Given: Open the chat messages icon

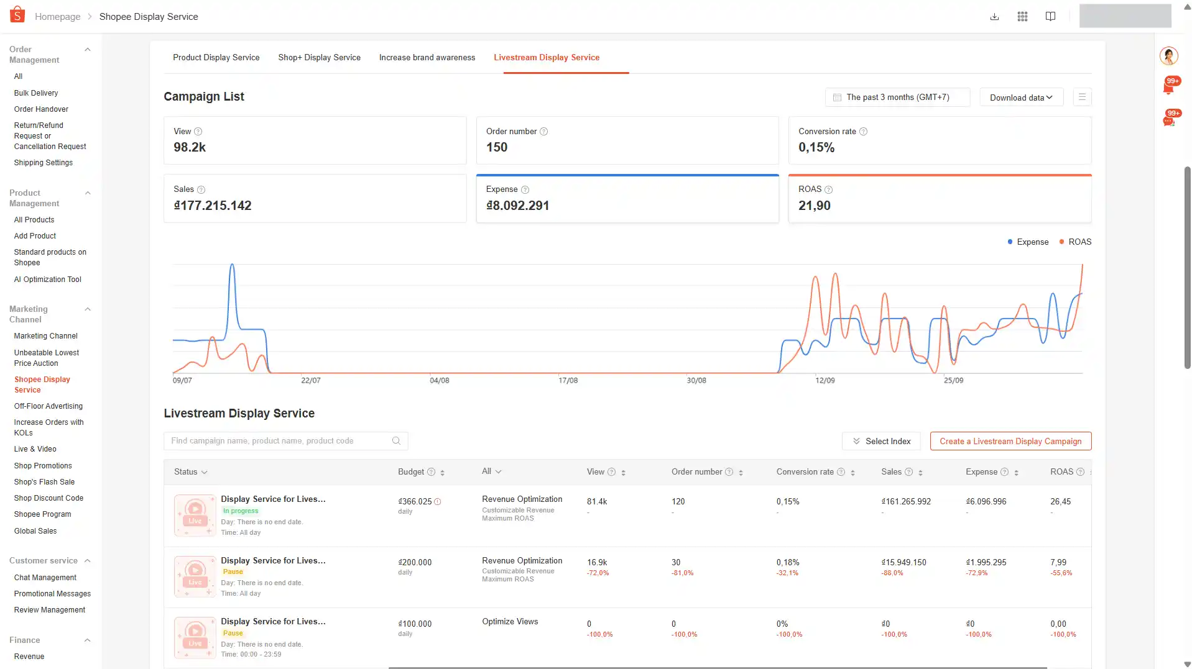Looking at the screenshot, I should [x=1168, y=121].
